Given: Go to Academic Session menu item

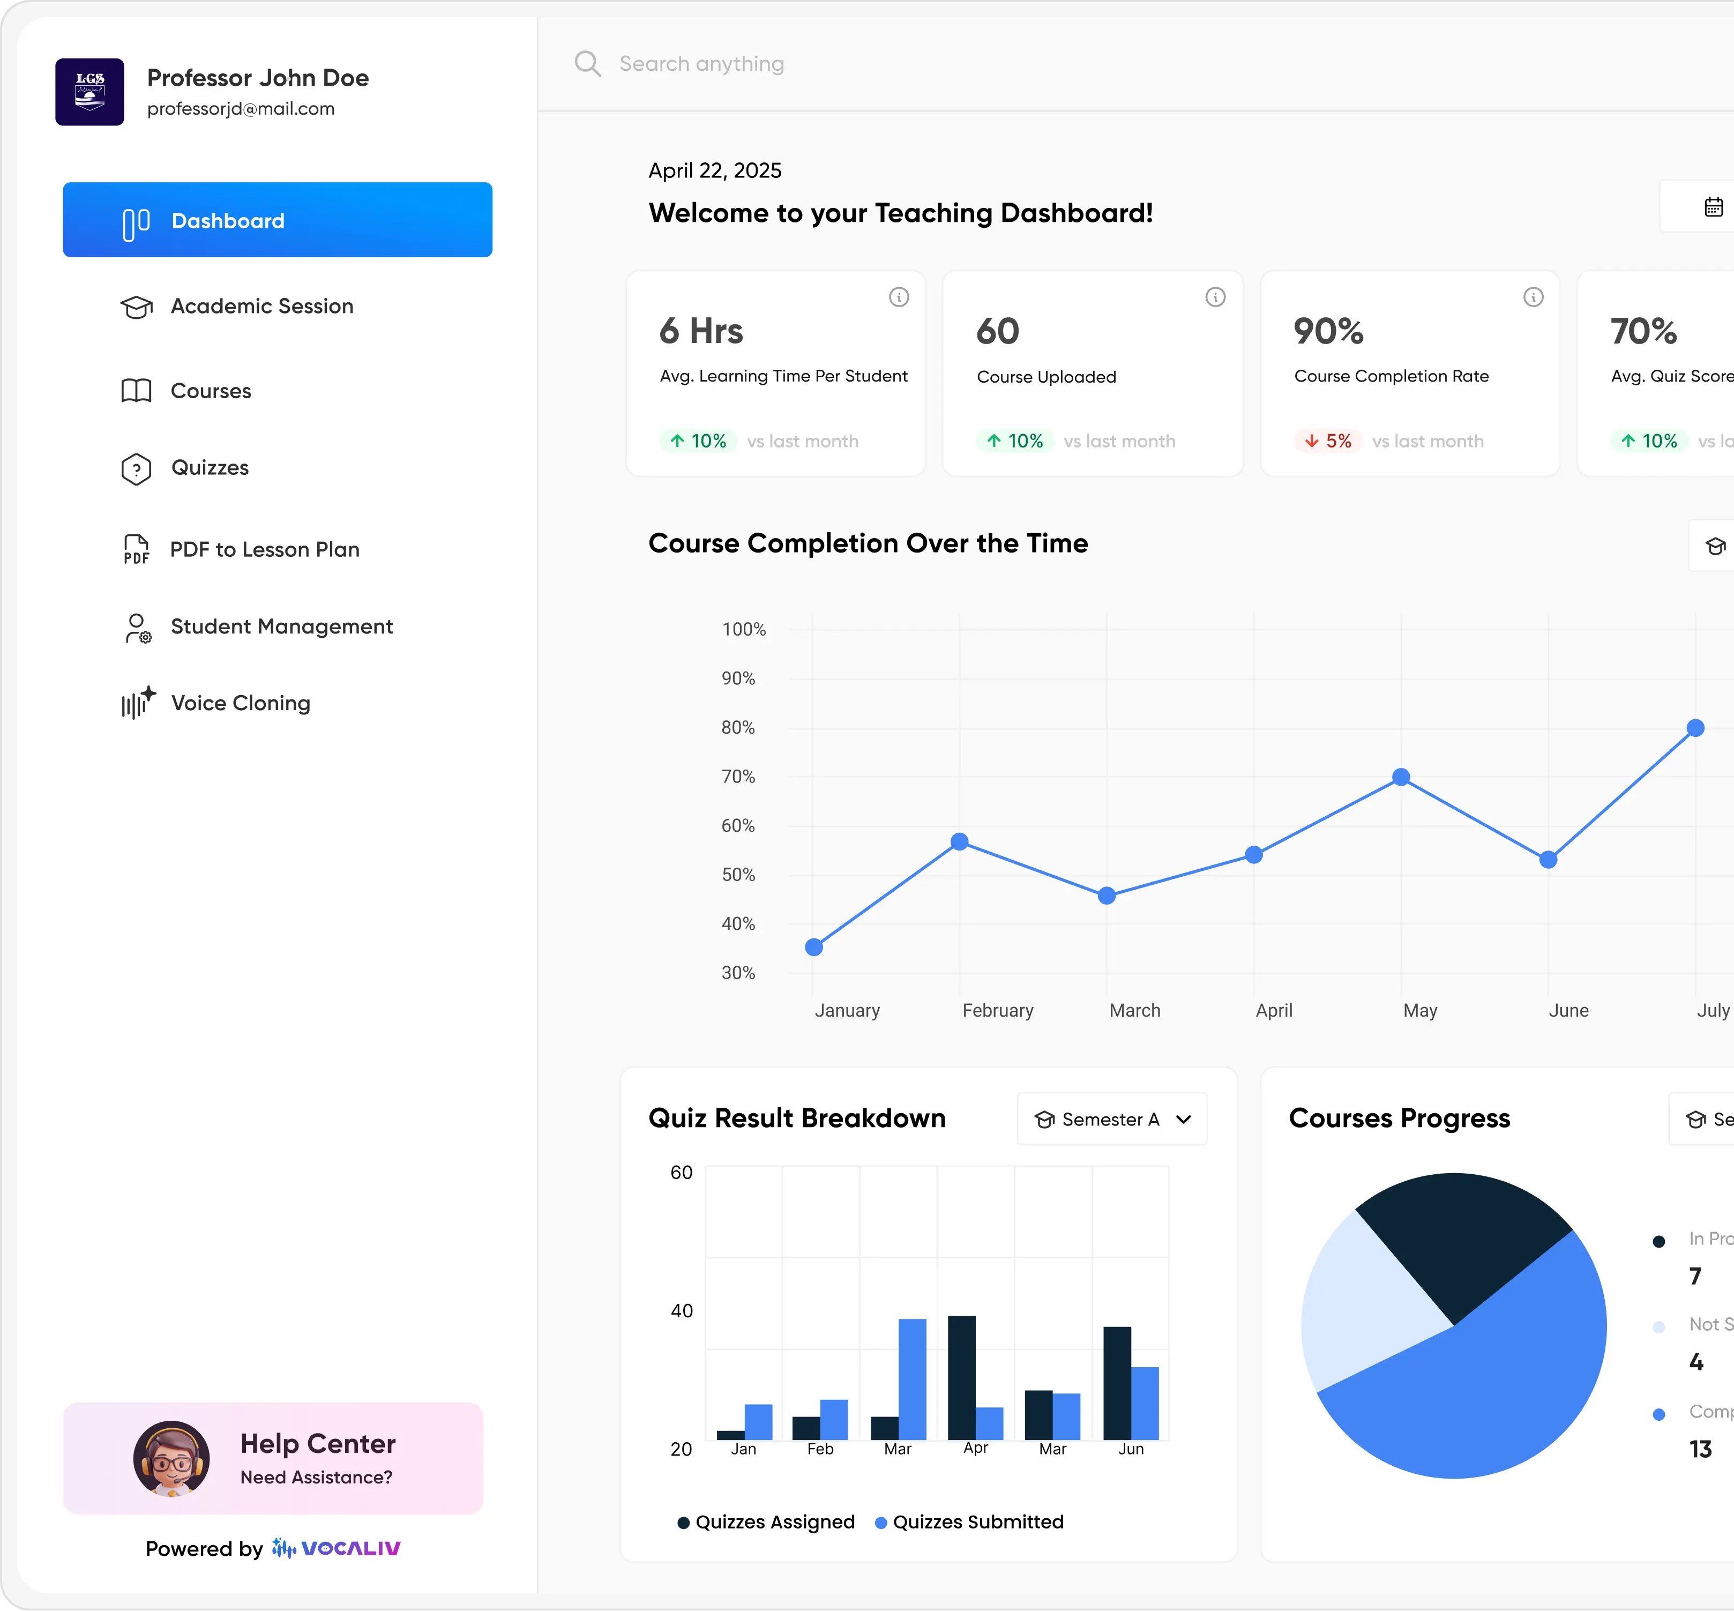Looking at the screenshot, I should tap(261, 306).
